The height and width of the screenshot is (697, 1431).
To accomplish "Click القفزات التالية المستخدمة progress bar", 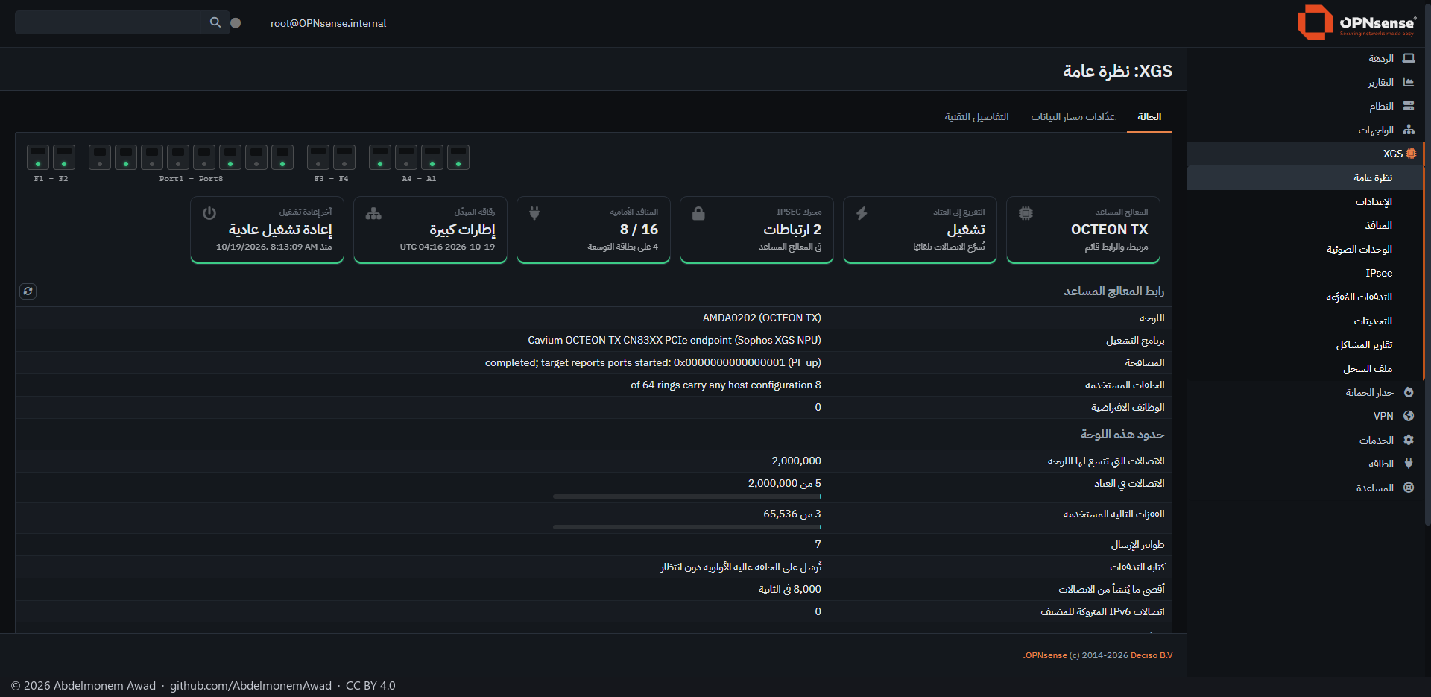I will [687, 527].
